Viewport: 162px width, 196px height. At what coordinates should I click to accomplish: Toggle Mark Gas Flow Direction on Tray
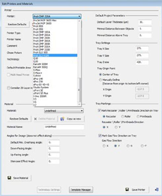point(100,136)
